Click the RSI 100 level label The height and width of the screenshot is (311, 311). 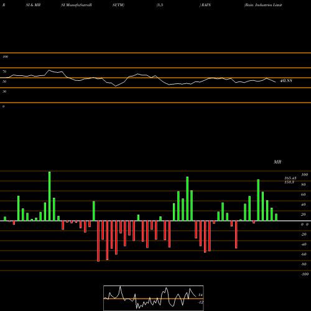[5, 57]
